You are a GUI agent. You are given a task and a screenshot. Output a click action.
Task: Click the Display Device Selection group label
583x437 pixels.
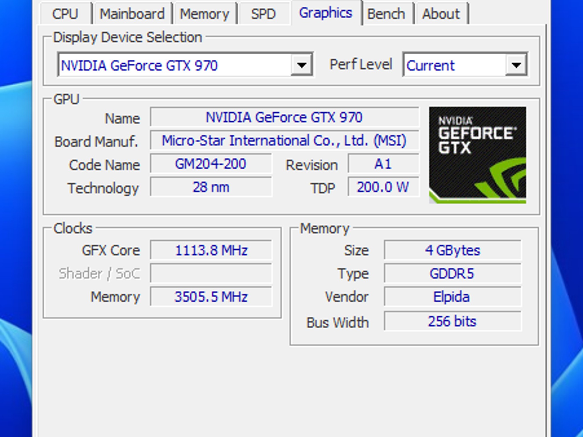click(x=128, y=37)
